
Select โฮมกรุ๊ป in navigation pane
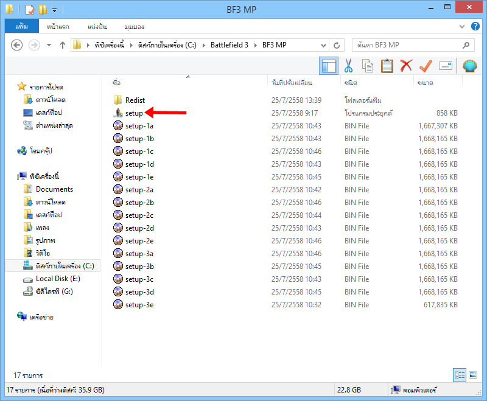(41, 151)
